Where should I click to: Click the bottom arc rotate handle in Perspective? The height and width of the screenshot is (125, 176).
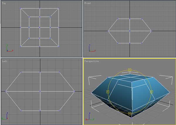(130, 114)
